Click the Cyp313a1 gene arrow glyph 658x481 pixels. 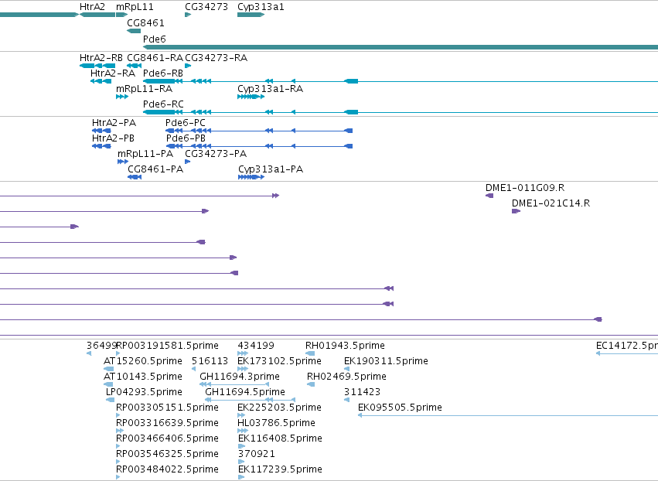[251, 15]
